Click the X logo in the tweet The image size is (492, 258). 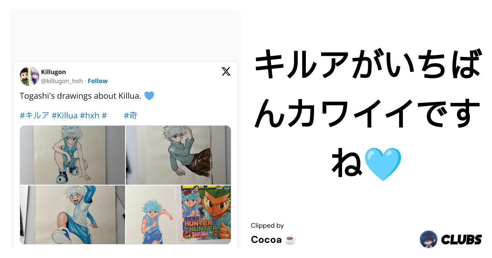coord(226,72)
